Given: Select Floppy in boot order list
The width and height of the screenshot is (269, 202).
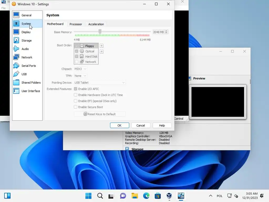Looking at the screenshot, I should [x=86, y=46].
